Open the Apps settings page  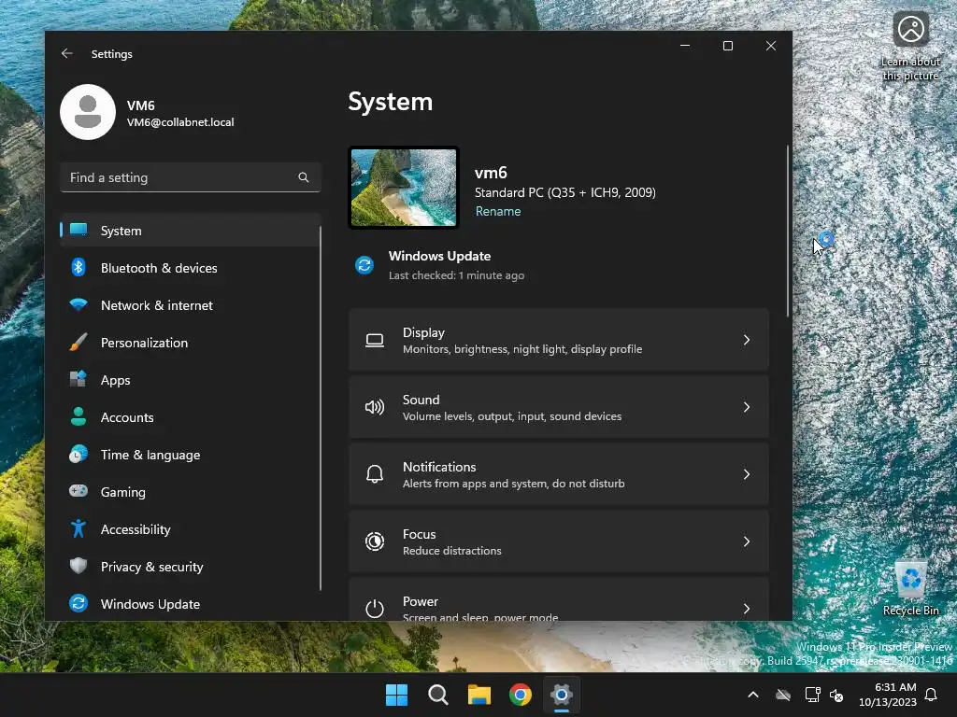pyautogui.click(x=191, y=380)
